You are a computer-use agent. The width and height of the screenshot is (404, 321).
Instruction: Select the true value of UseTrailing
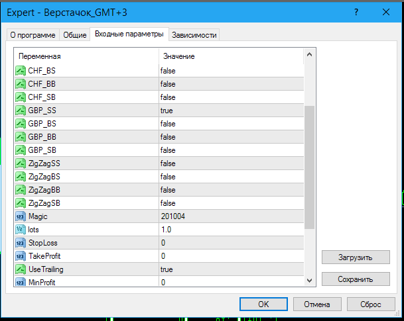point(167,269)
